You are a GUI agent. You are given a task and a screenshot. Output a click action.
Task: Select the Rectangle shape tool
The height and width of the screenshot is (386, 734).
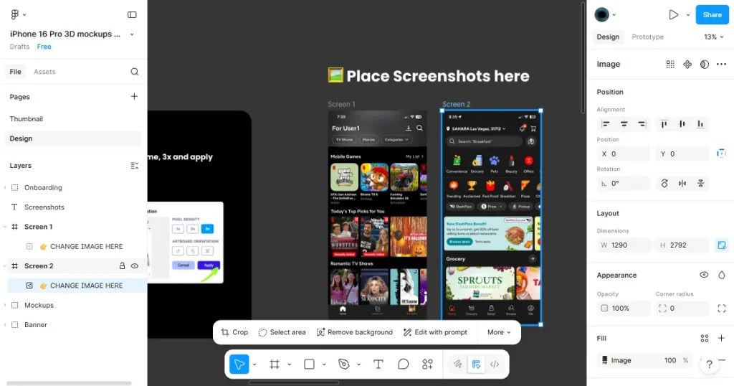(x=309, y=364)
